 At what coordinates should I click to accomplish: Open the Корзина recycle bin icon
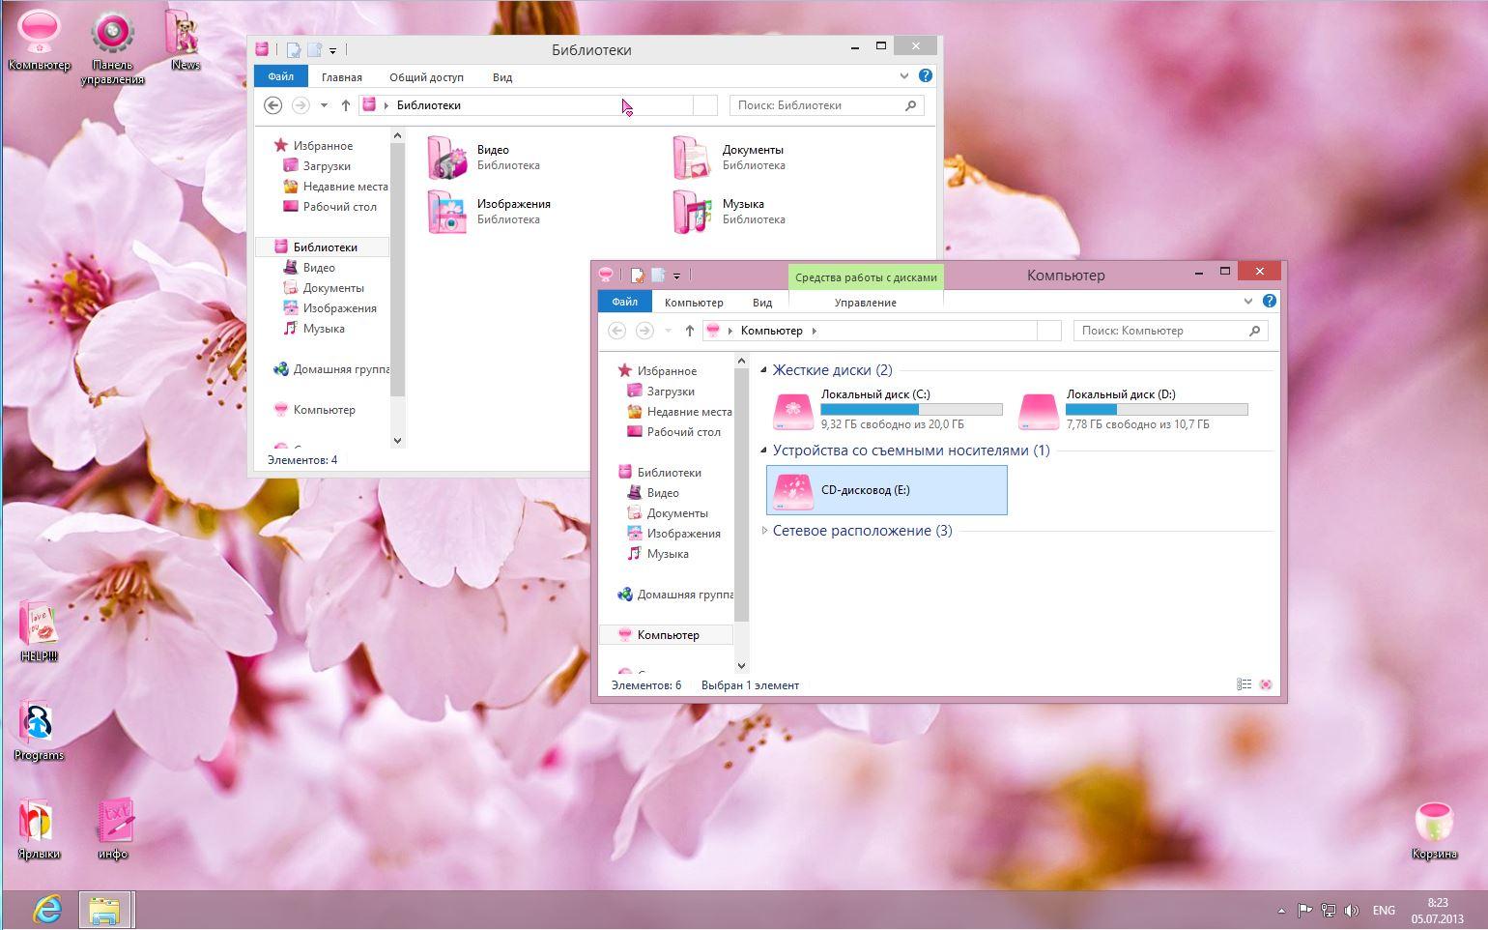click(1434, 824)
